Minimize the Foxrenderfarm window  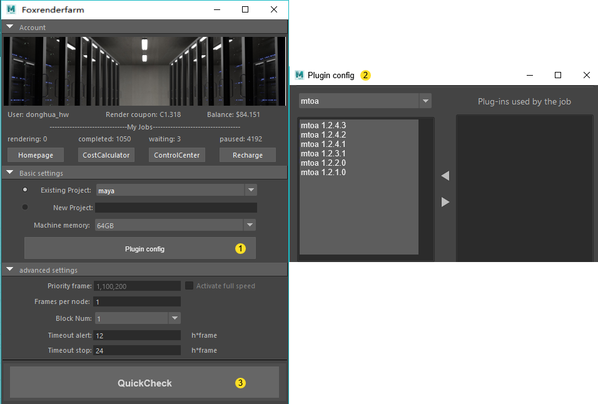coord(217,9)
